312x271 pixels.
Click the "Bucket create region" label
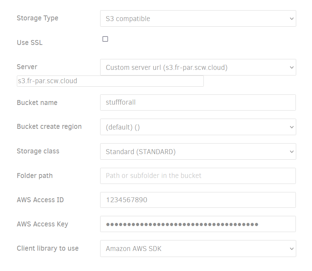[49, 127]
